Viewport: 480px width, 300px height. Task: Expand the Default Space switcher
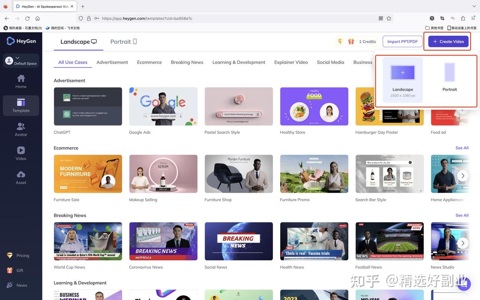[x=21, y=60]
